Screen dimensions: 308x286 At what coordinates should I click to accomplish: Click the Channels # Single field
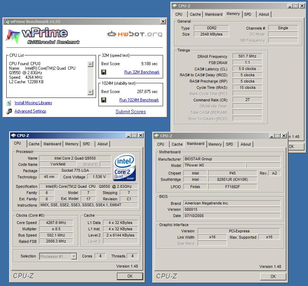(x=283, y=28)
